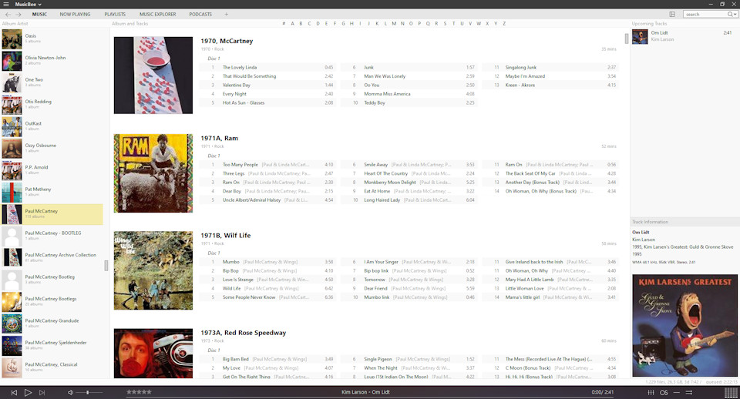Jump to artists starting with Z
Image resolution: width=740 pixels, height=399 pixels.
click(x=504, y=24)
